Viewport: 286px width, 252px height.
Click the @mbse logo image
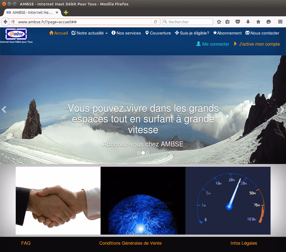point(16,34)
